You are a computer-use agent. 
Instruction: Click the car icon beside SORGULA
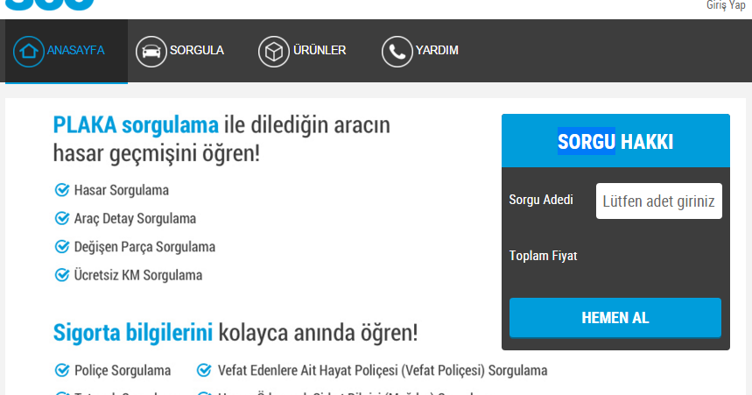click(151, 52)
